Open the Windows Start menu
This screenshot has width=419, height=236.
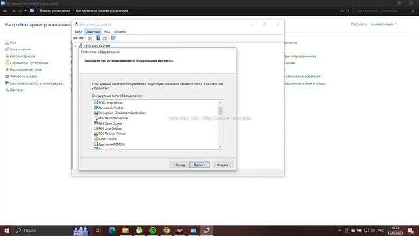coord(7,230)
